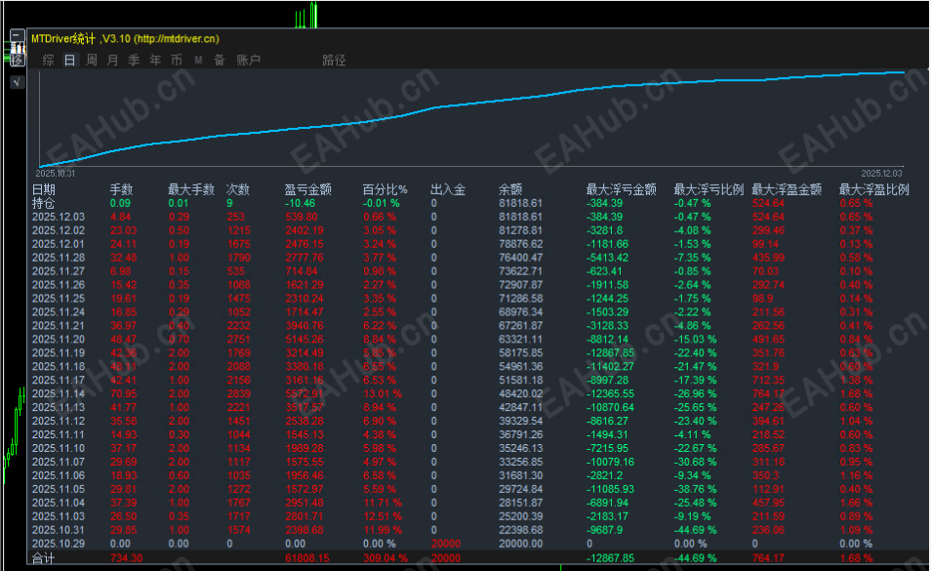Click total percentage 309.04 %

click(x=385, y=558)
